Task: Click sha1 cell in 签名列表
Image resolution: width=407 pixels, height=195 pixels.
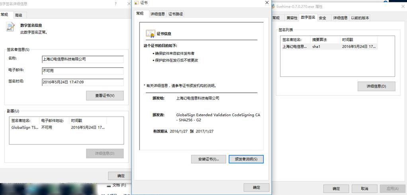Action: (x=317, y=47)
